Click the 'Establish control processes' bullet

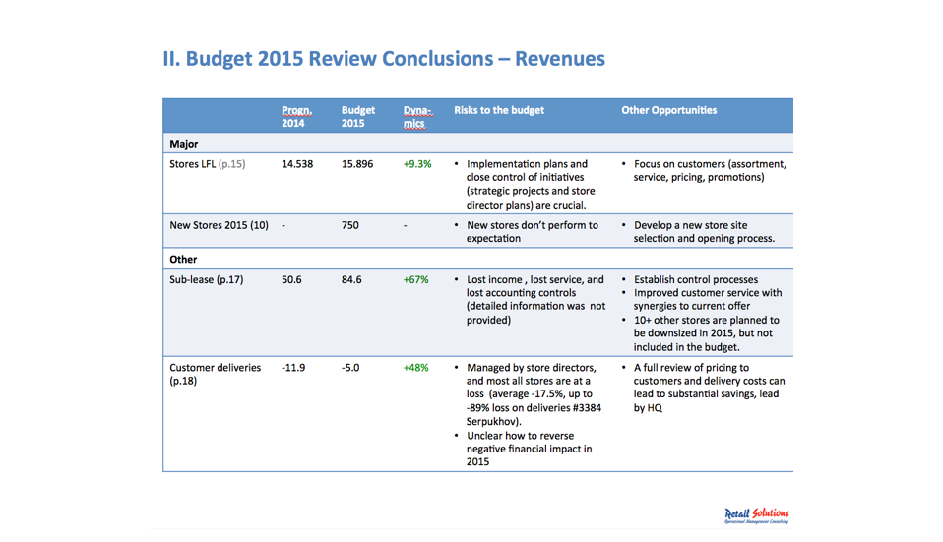pyautogui.click(x=695, y=279)
